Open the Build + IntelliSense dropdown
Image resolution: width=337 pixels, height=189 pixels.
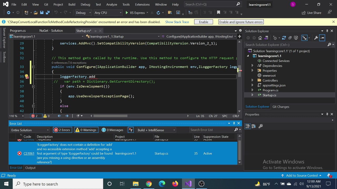click(156, 130)
